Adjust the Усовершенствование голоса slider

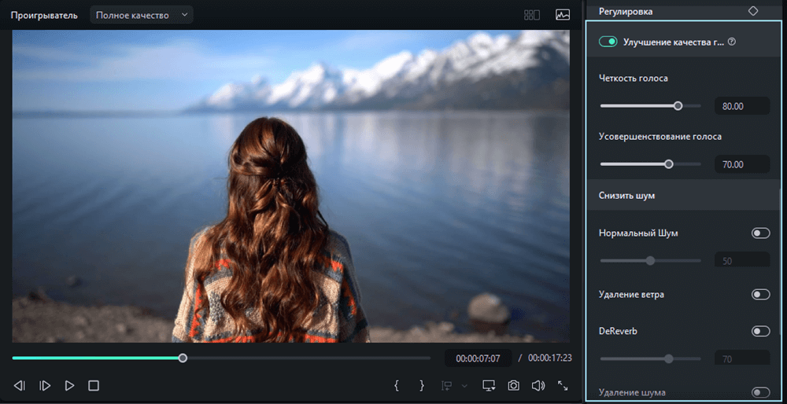651,164
